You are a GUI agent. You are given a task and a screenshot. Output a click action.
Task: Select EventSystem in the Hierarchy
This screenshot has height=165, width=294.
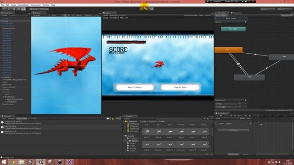click(8, 104)
